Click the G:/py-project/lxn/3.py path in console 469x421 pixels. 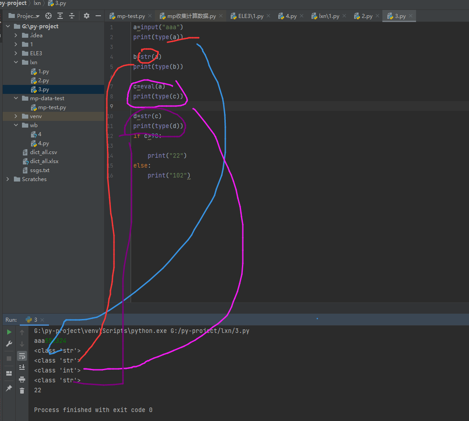210,331
